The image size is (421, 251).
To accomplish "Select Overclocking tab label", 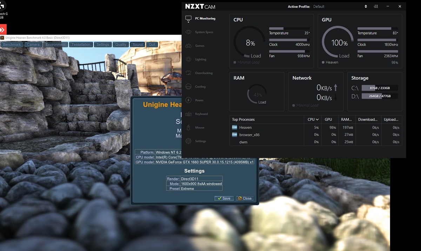I will coord(204,73).
